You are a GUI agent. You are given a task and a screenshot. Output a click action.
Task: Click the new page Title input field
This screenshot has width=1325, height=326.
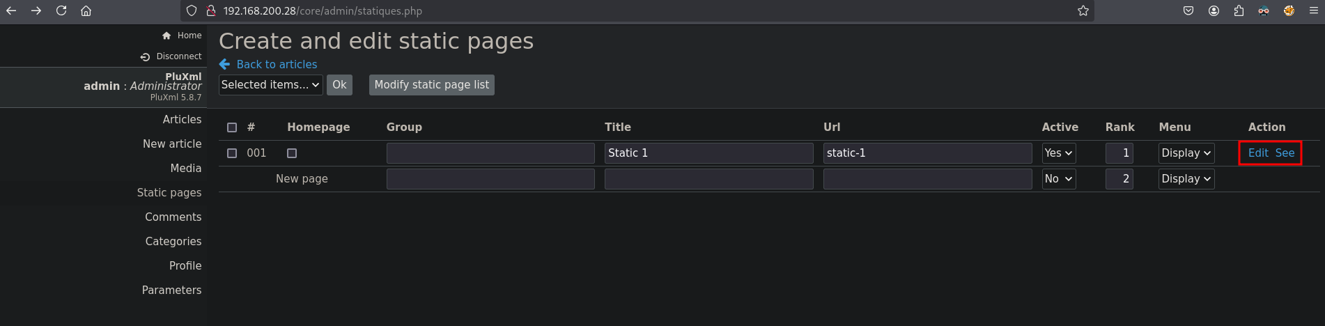click(x=708, y=179)
